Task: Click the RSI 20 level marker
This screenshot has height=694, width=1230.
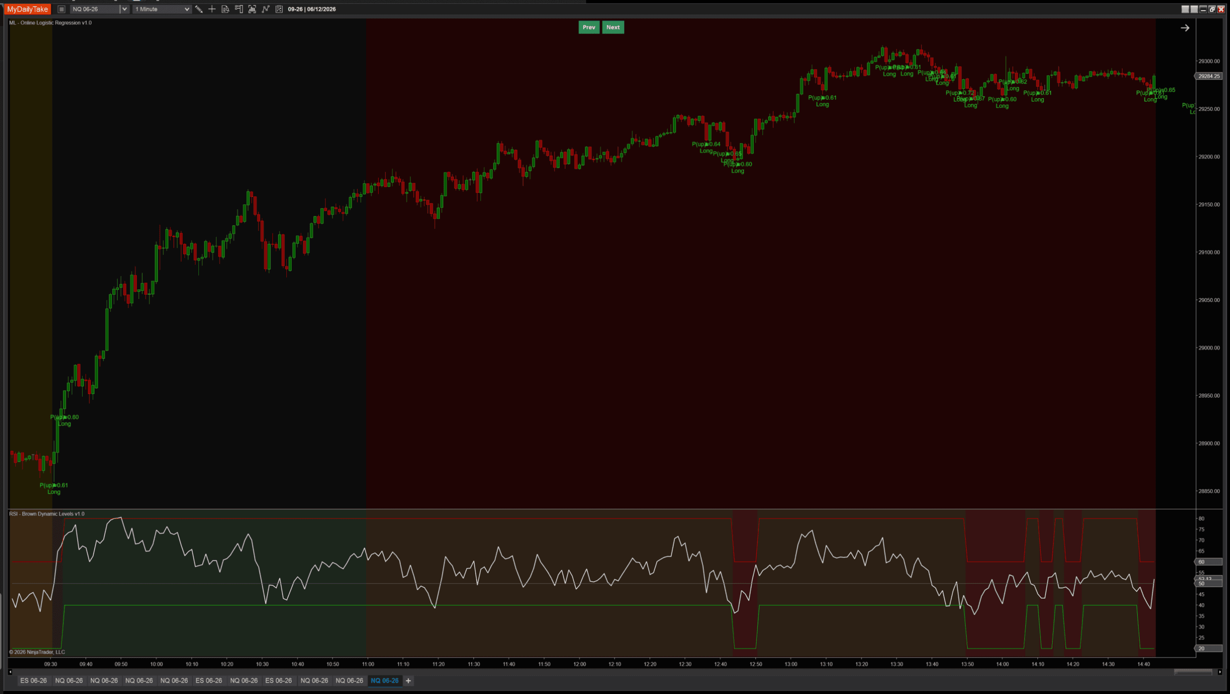Action: pyautogui.click(x=1208, y=648)
